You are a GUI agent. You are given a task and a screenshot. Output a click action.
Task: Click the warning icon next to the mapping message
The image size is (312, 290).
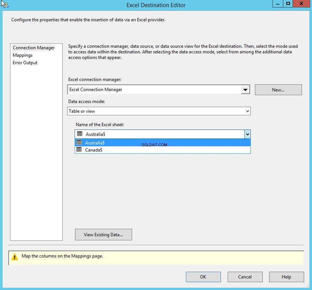point(15,257)
